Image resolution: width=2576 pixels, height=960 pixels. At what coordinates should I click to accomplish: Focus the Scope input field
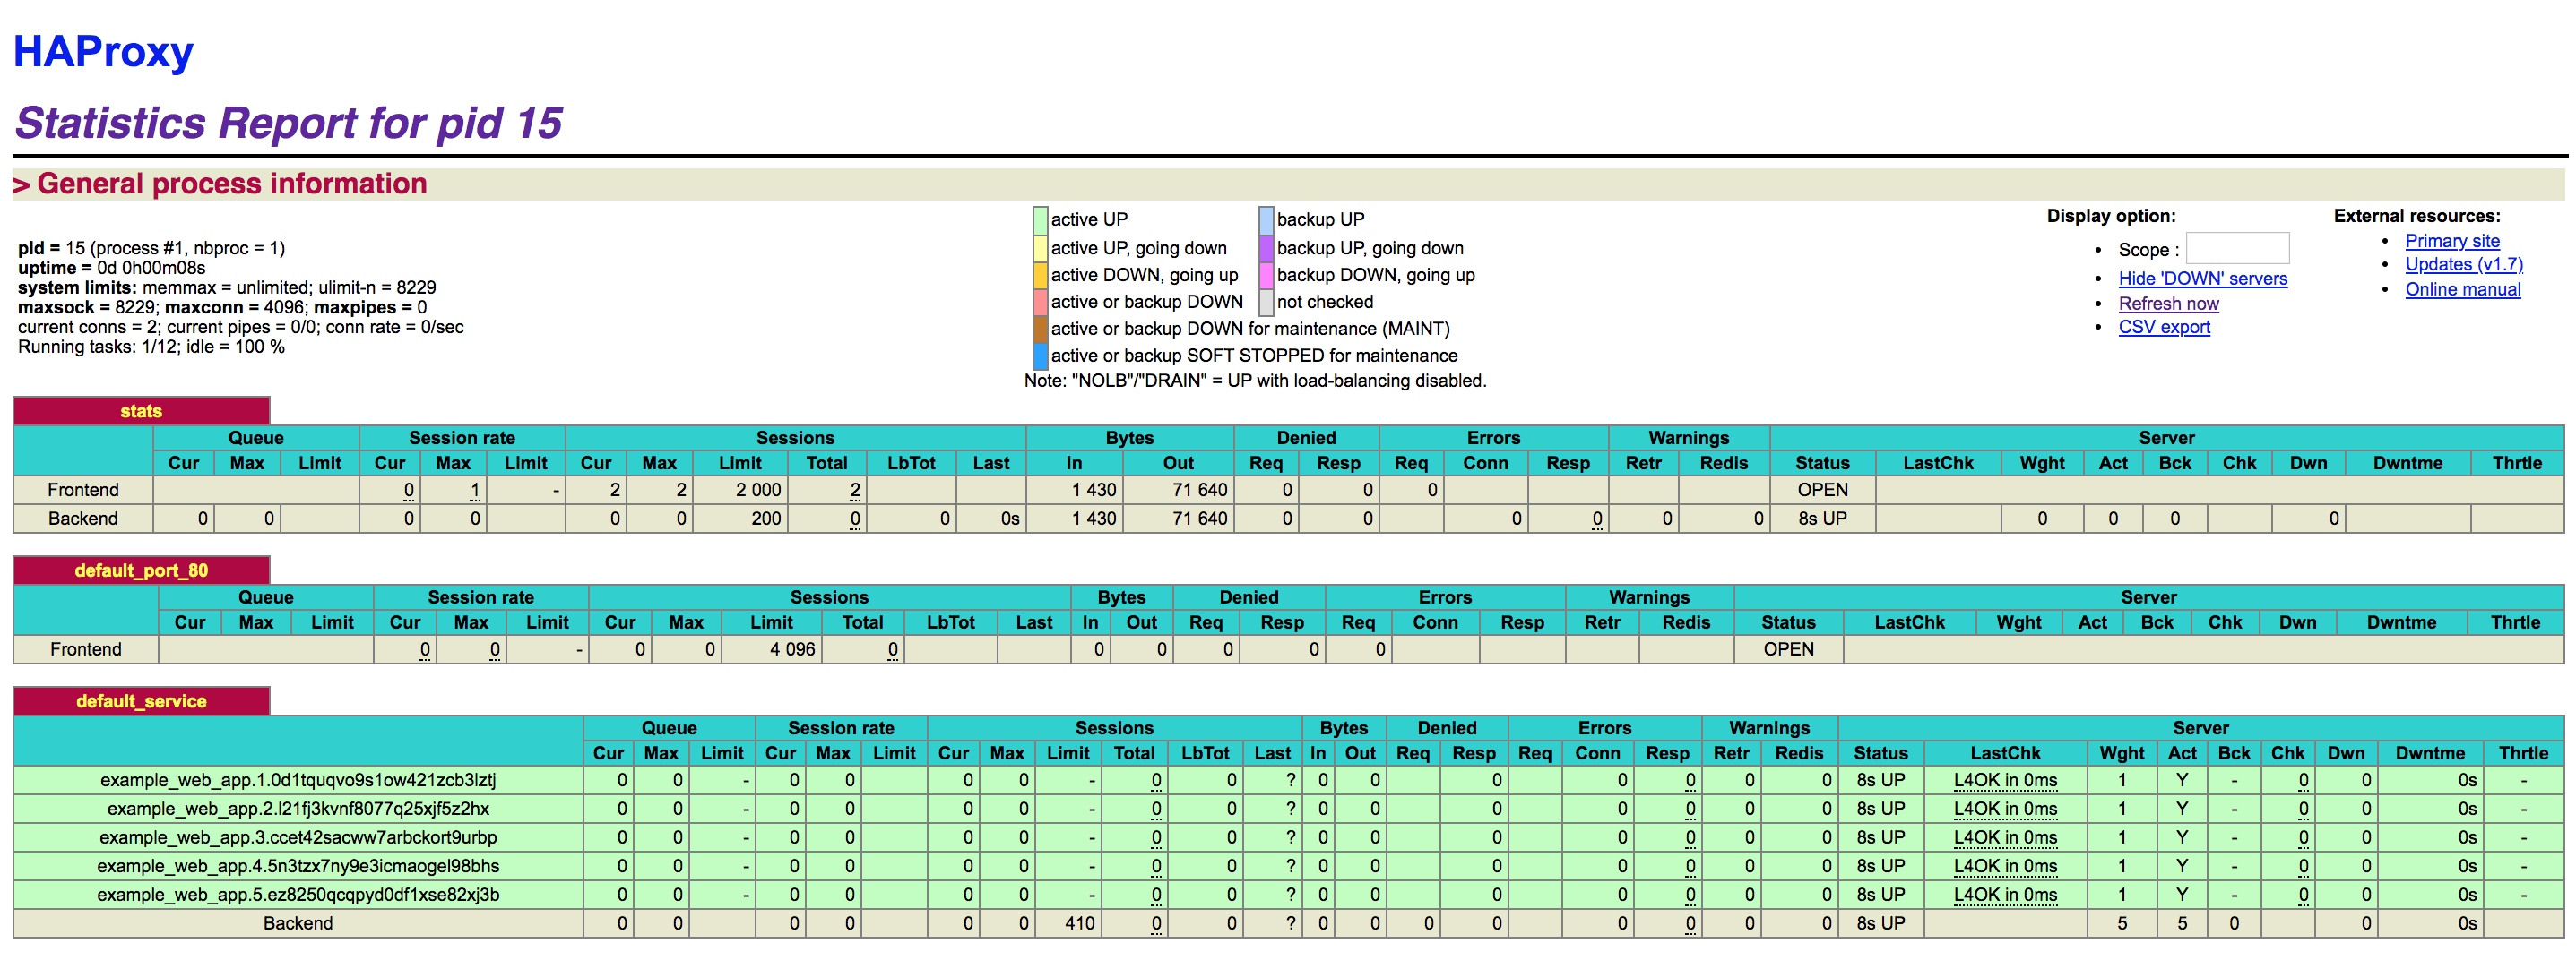[x=2237, y=249]
